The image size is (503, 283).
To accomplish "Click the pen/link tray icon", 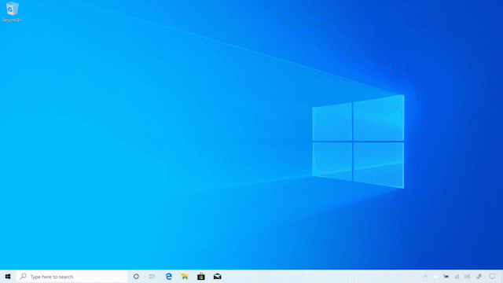I will pyautogui.click(x=479, y=276).
